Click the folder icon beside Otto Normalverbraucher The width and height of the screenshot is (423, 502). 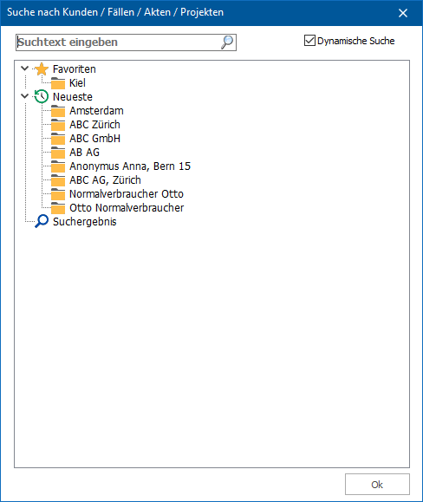(58, 208)
